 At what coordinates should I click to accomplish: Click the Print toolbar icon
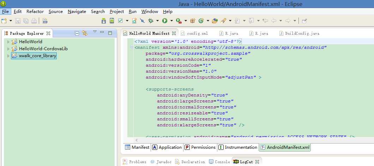[x=34, y=21]
